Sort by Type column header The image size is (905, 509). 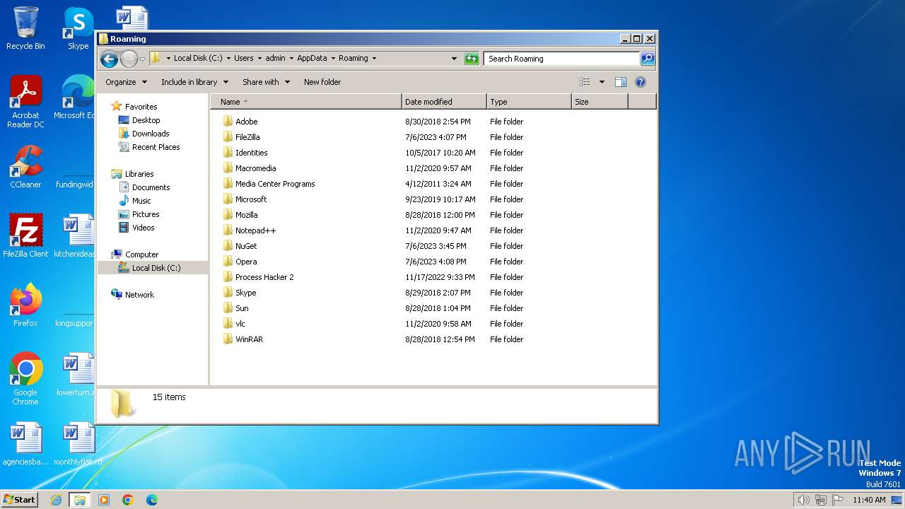(529, 102)
